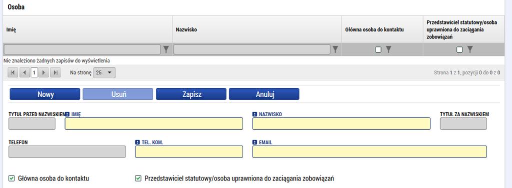This screenshot has width=512, height=188.
Task: Click the required marker icon next to EMAIL
Action: 255,143
